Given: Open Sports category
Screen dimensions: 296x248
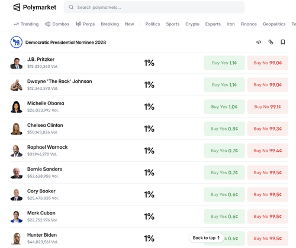Looking at the screenshot, I should pos(173,24).
